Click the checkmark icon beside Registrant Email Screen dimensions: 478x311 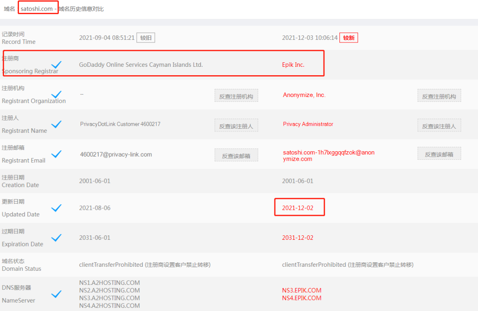[56, 154]
